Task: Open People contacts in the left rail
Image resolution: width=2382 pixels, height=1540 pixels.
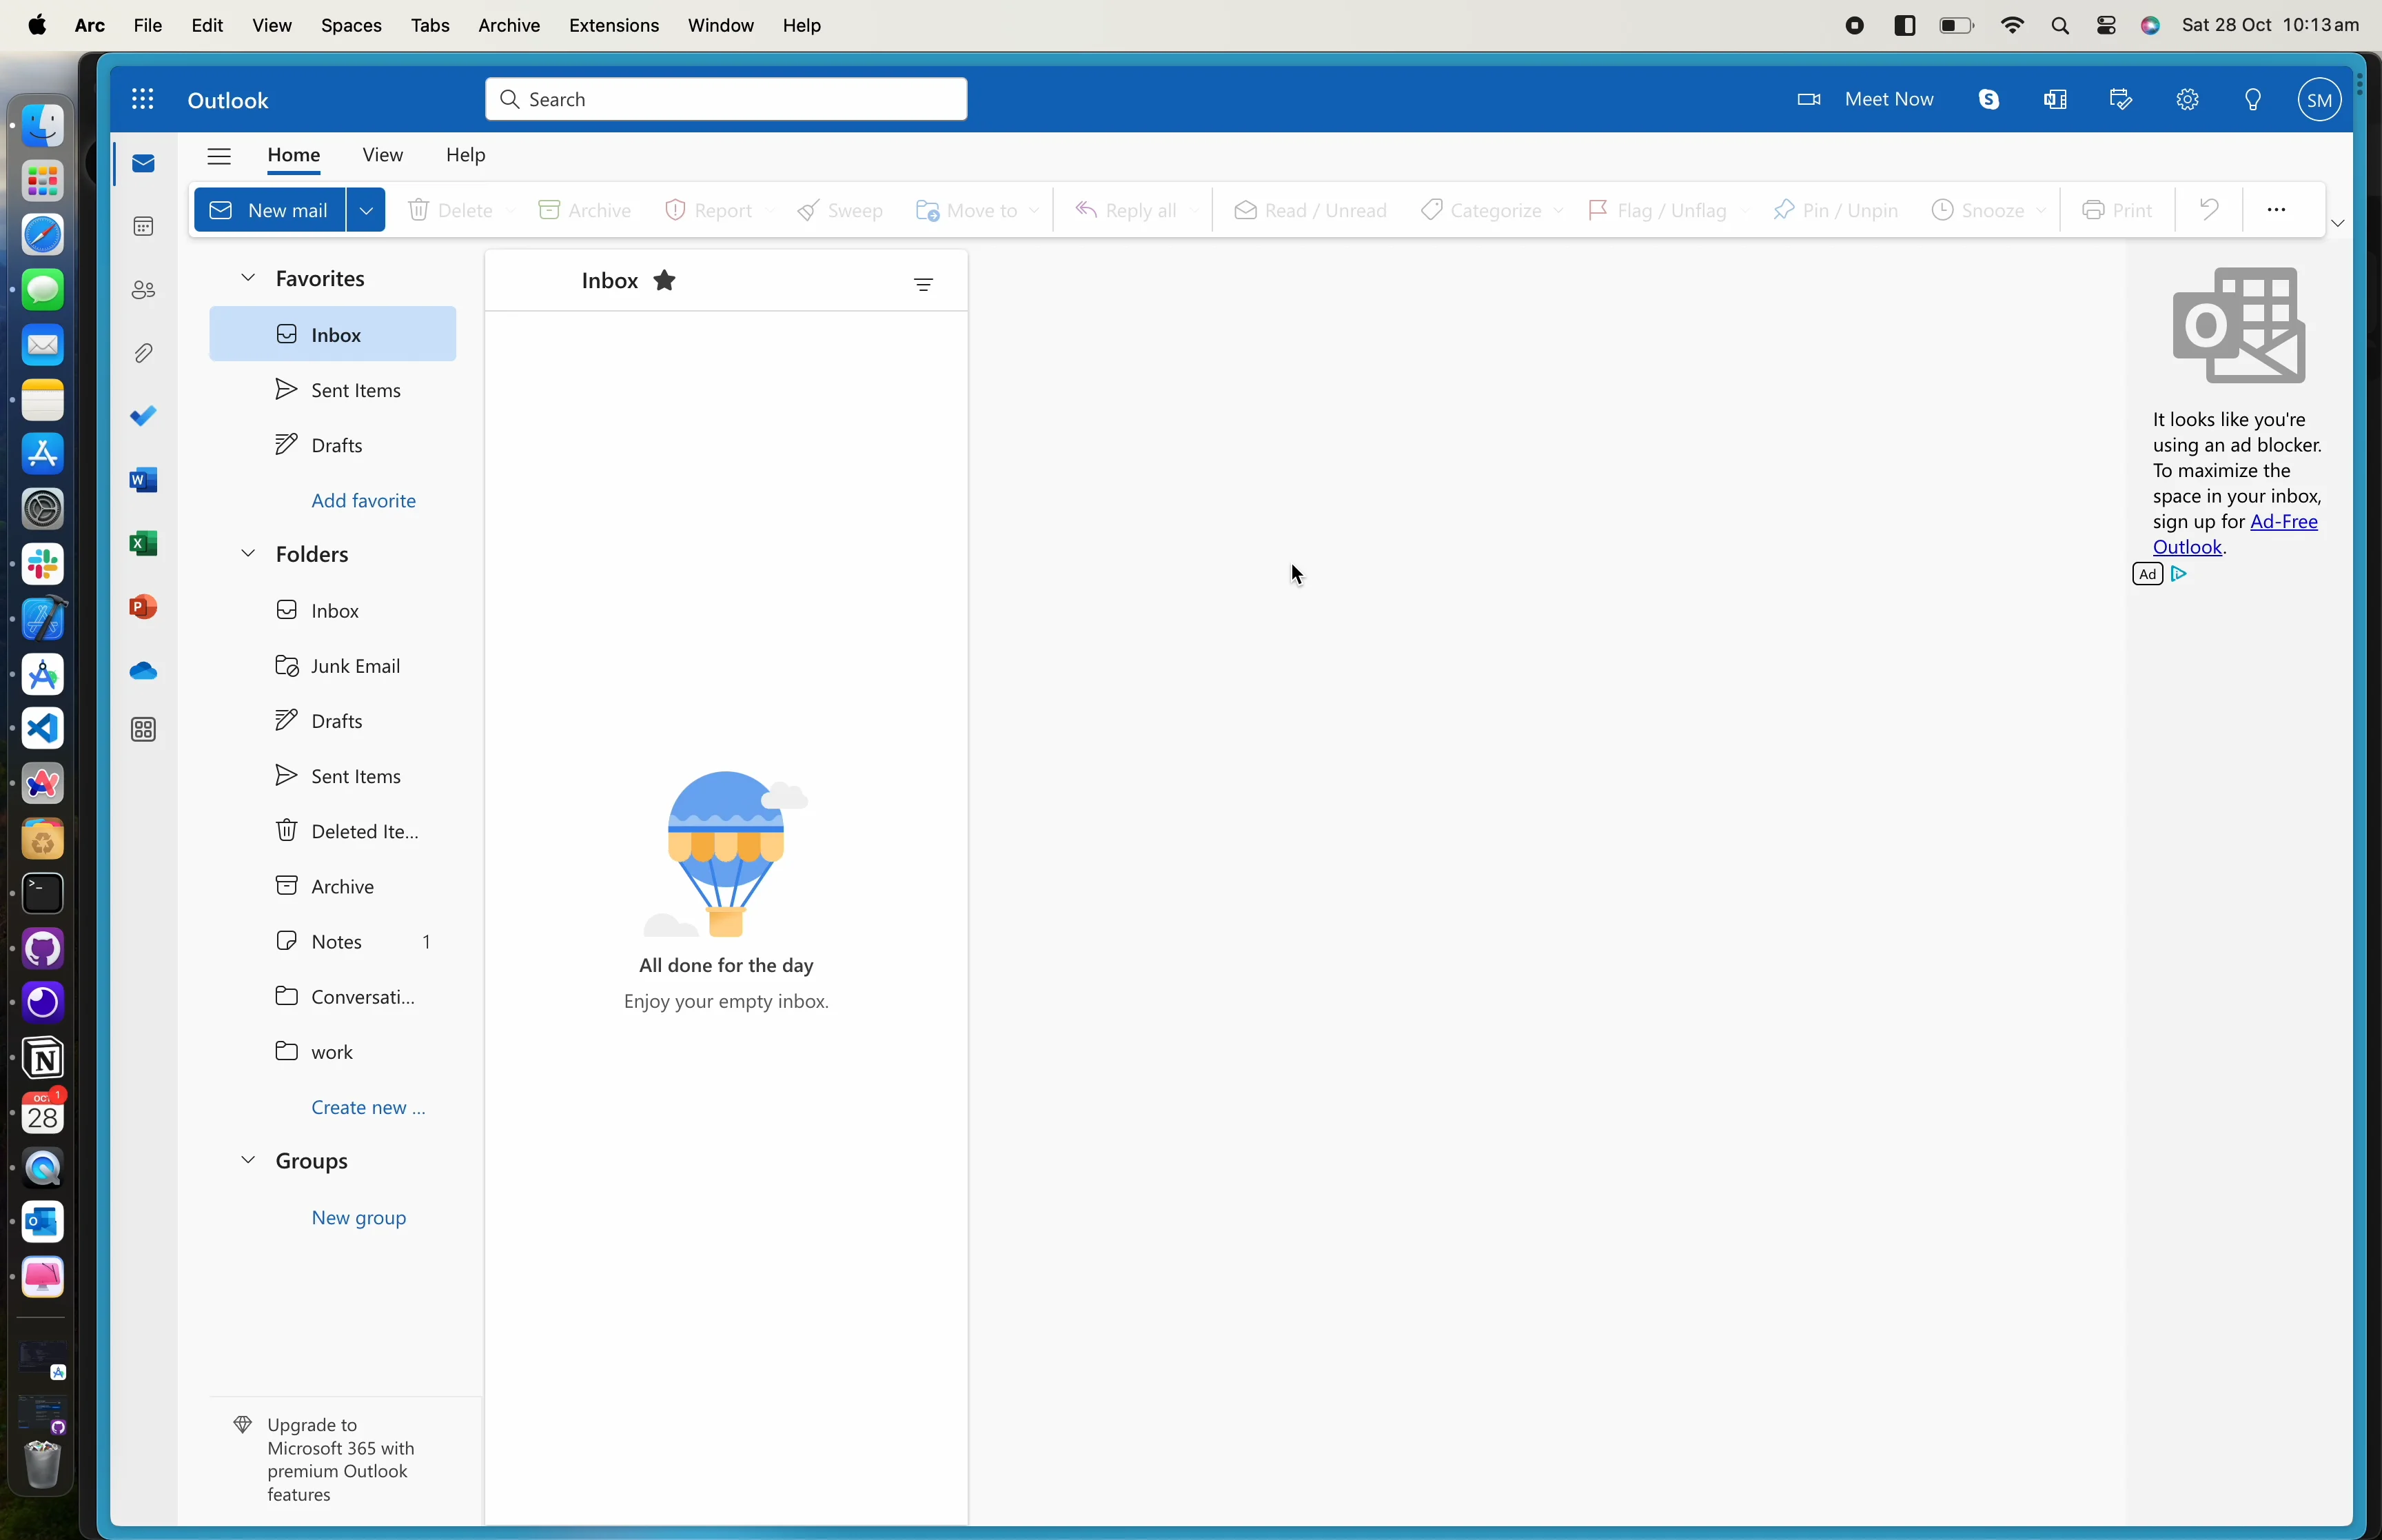Action: point(144,290)
